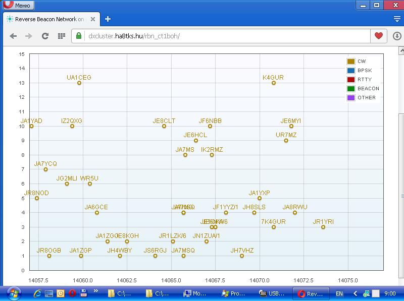Select the WR5U data point
The height and width of the screenshot is (301, 404).
90,184
